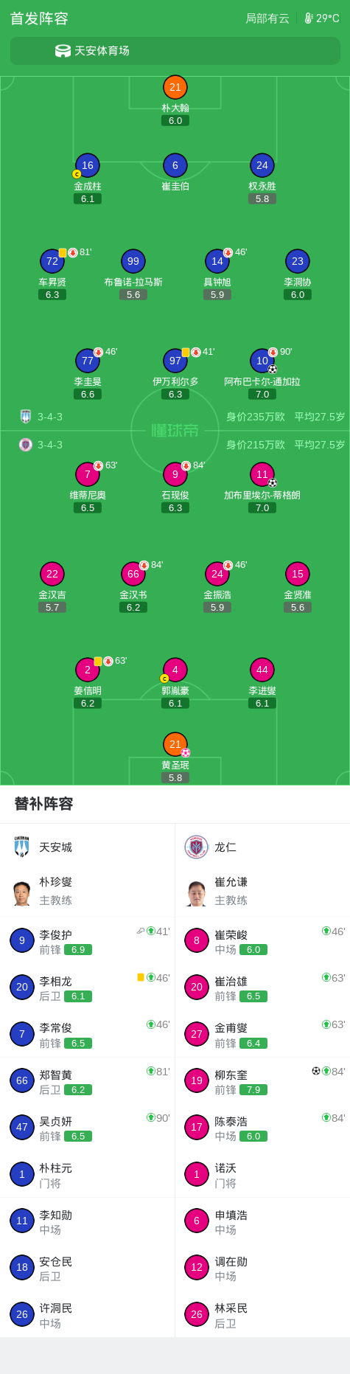View head coach 崔允谦 photo
The height and width of the screenshot is (1374, 350).
[x=197, y=892]
